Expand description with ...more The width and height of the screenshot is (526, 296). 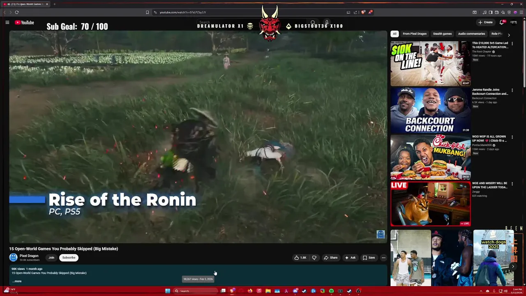(x=17, y=281)
